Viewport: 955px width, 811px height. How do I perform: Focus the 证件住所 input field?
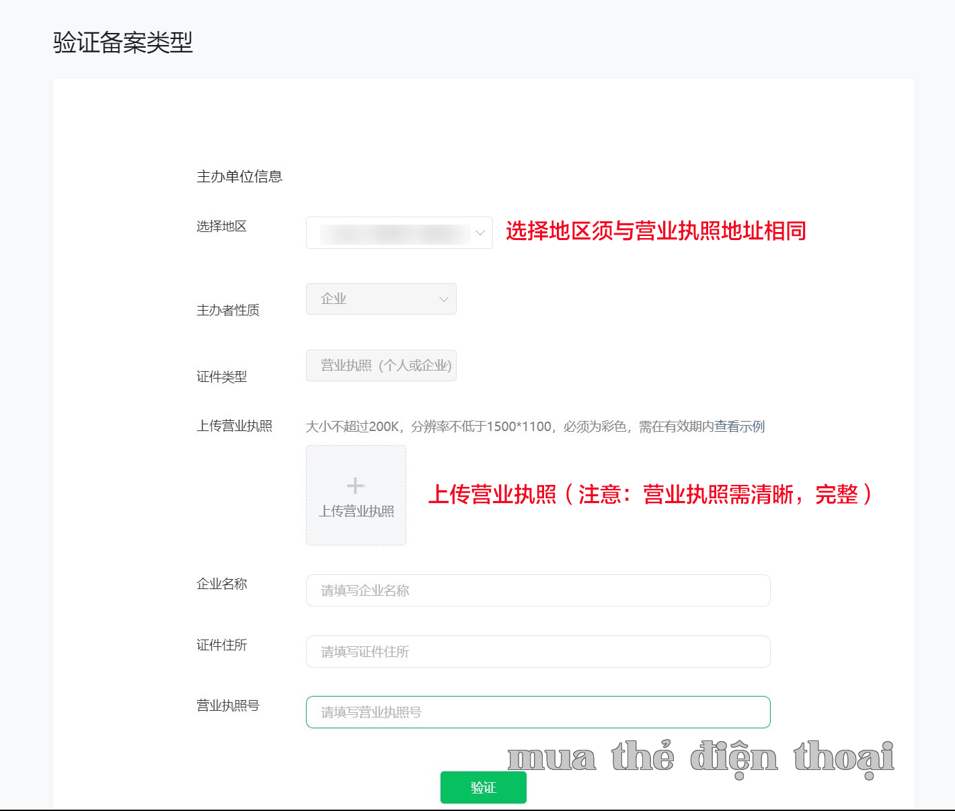pyautogui.click(x=538, y=652)
